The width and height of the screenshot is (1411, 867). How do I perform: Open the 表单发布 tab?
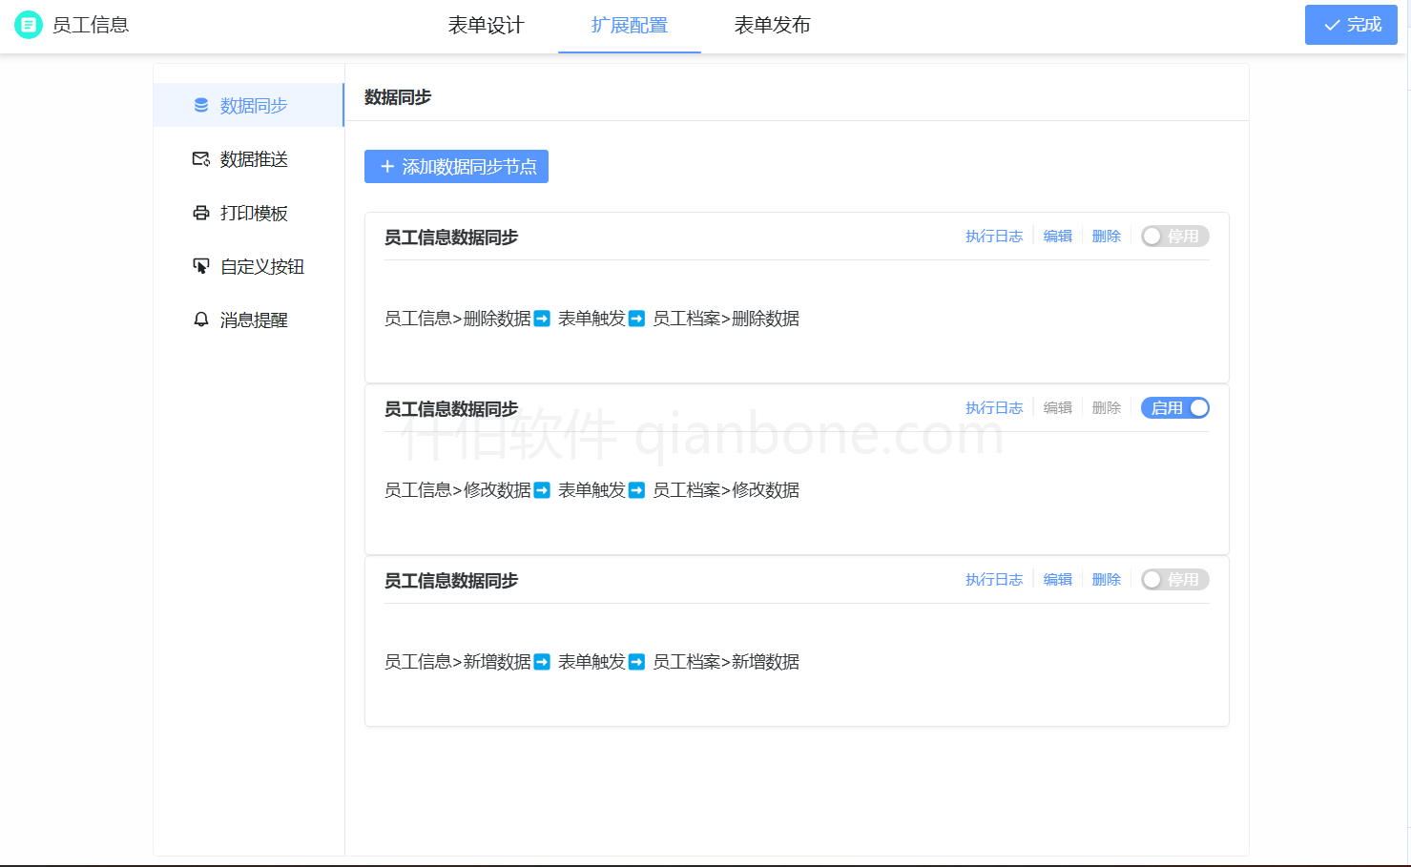pos(772,26)
